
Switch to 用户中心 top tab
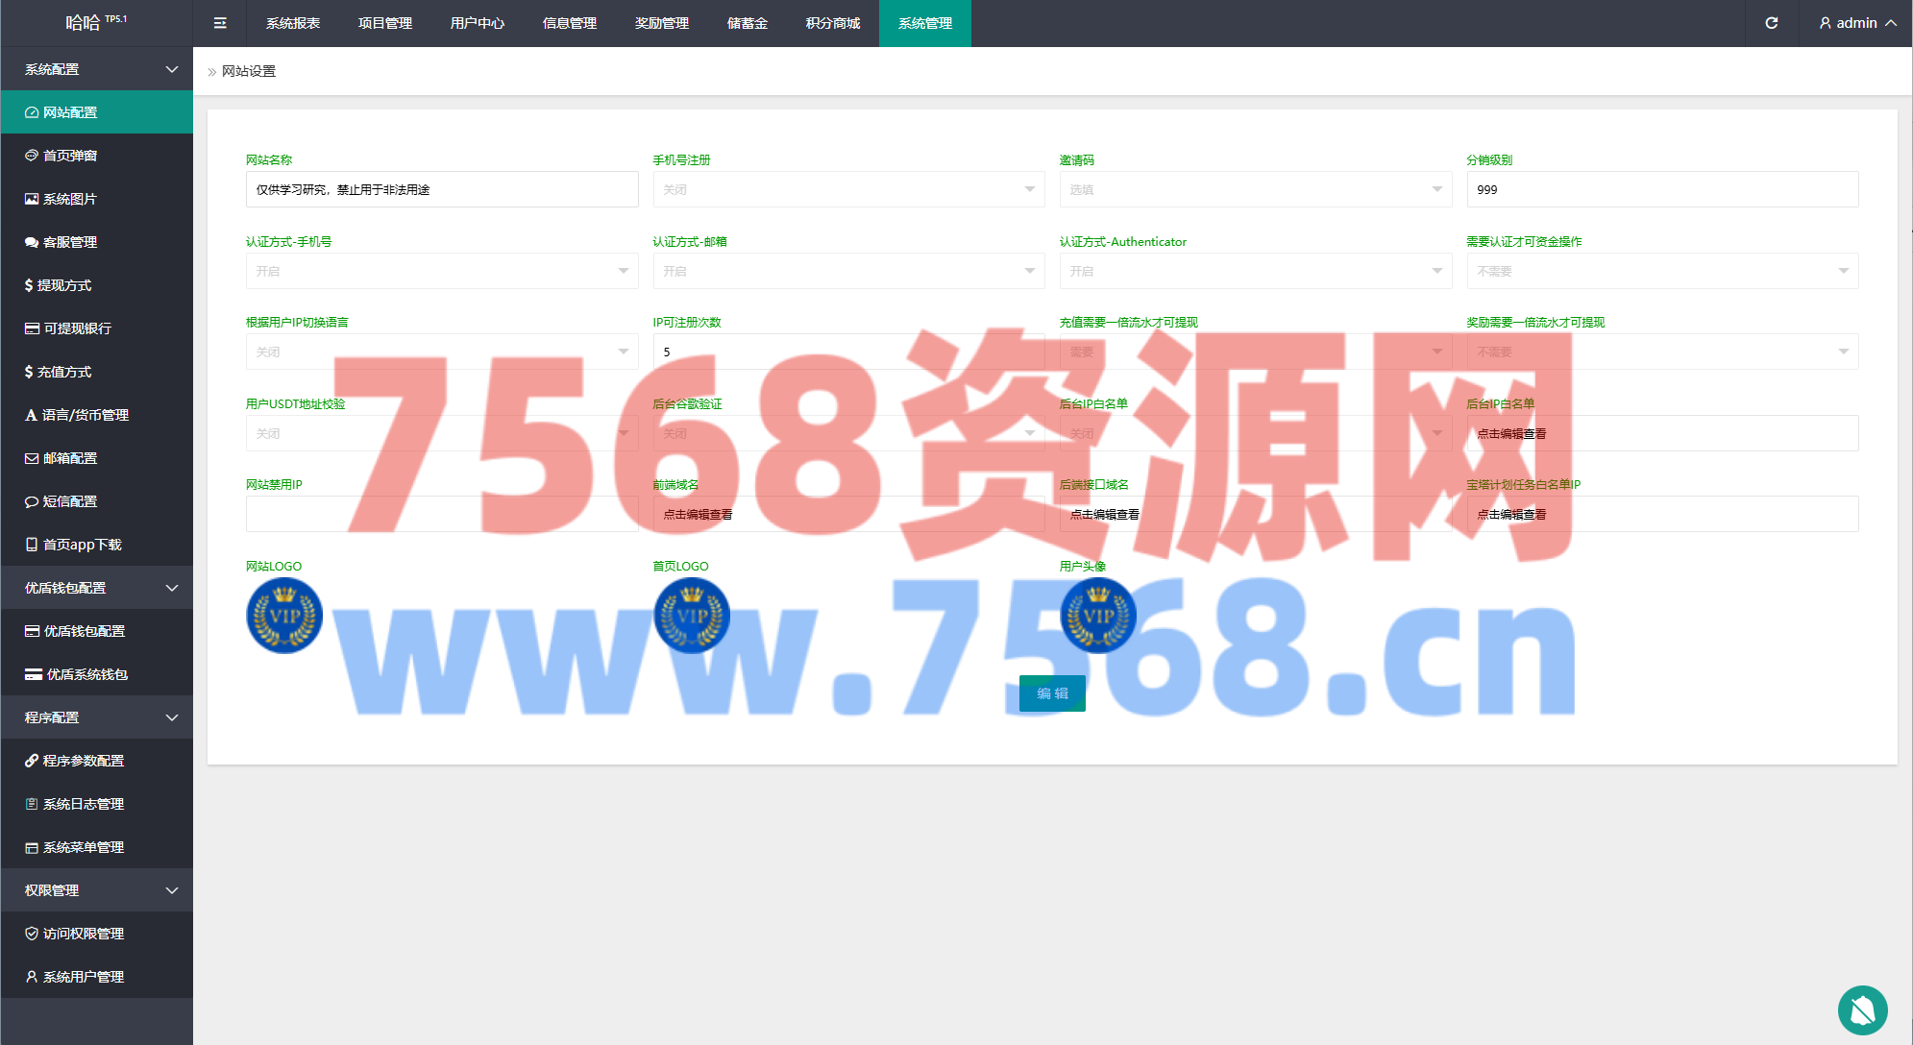coord(477,23)
